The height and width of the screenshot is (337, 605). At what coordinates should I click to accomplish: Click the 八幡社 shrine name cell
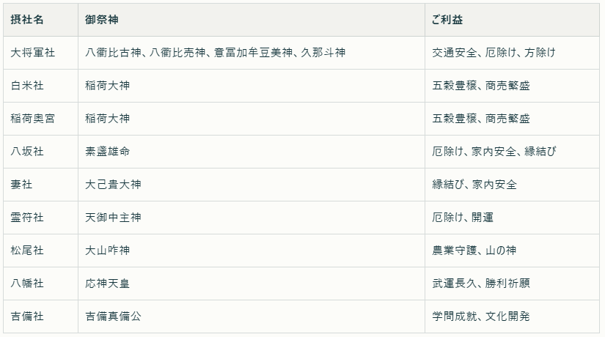pyautogui.click(x=27, y=284)
